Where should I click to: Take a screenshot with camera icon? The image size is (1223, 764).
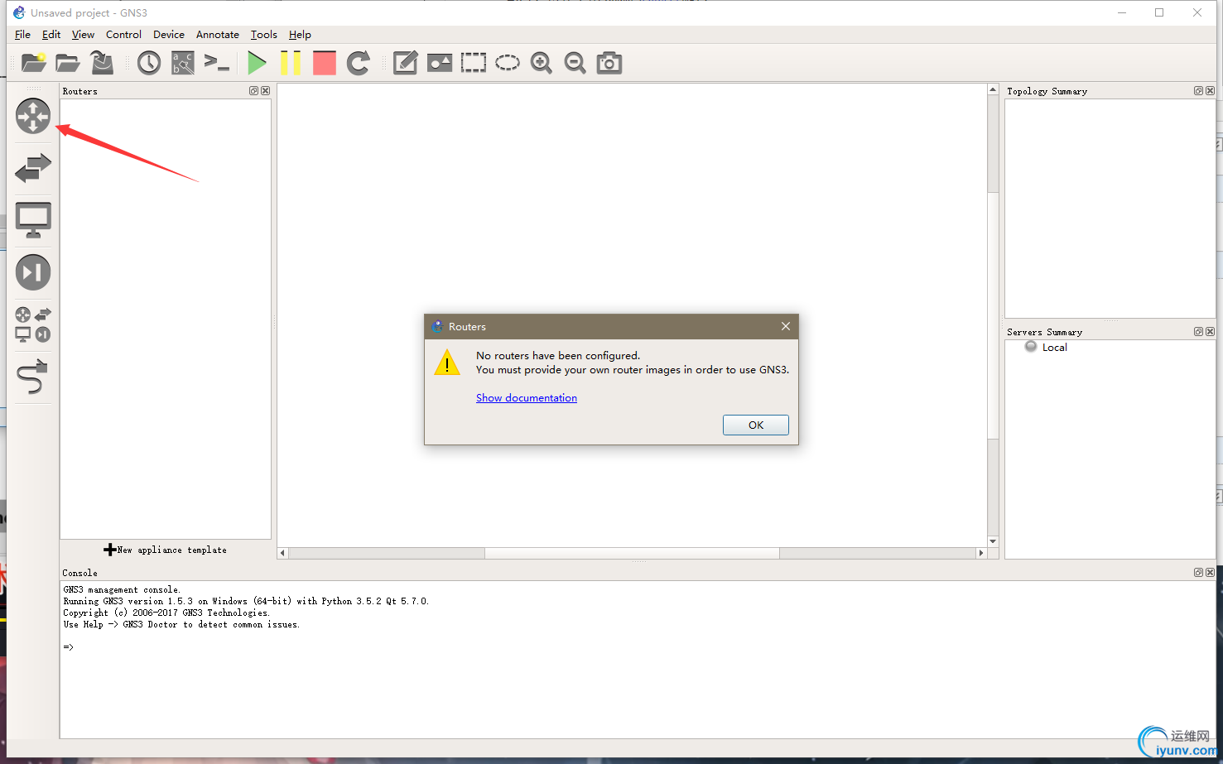(x=609, y=63)
